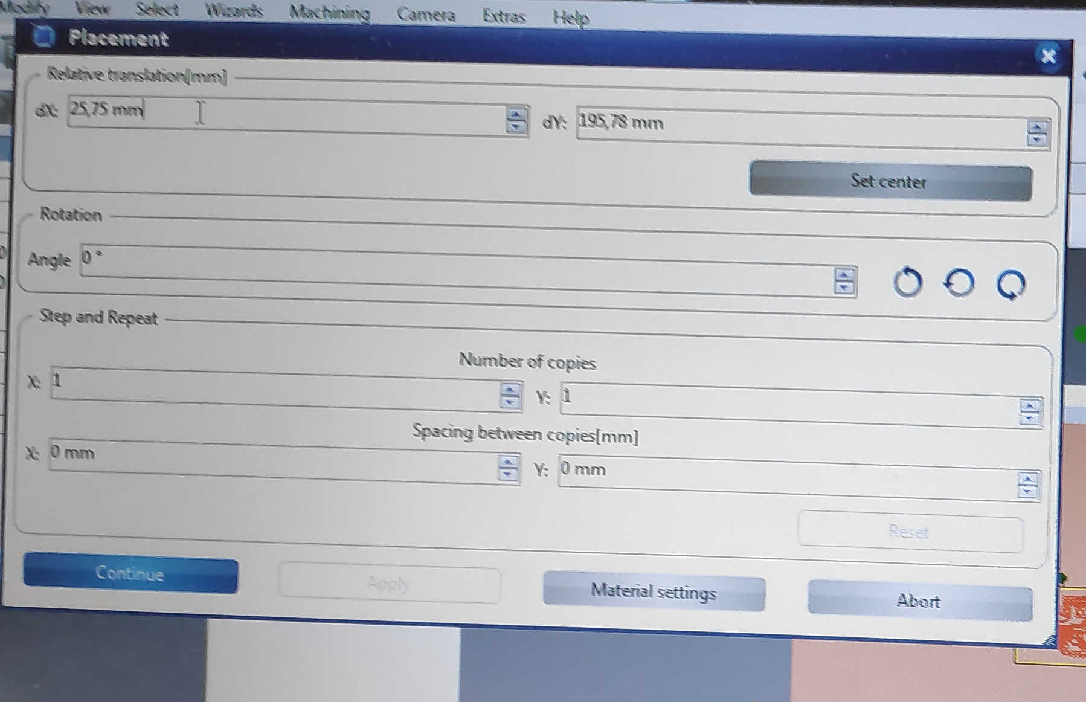Screen dimensions: 1086x702
Task: Open Material settings
Action: coord(654,591)
